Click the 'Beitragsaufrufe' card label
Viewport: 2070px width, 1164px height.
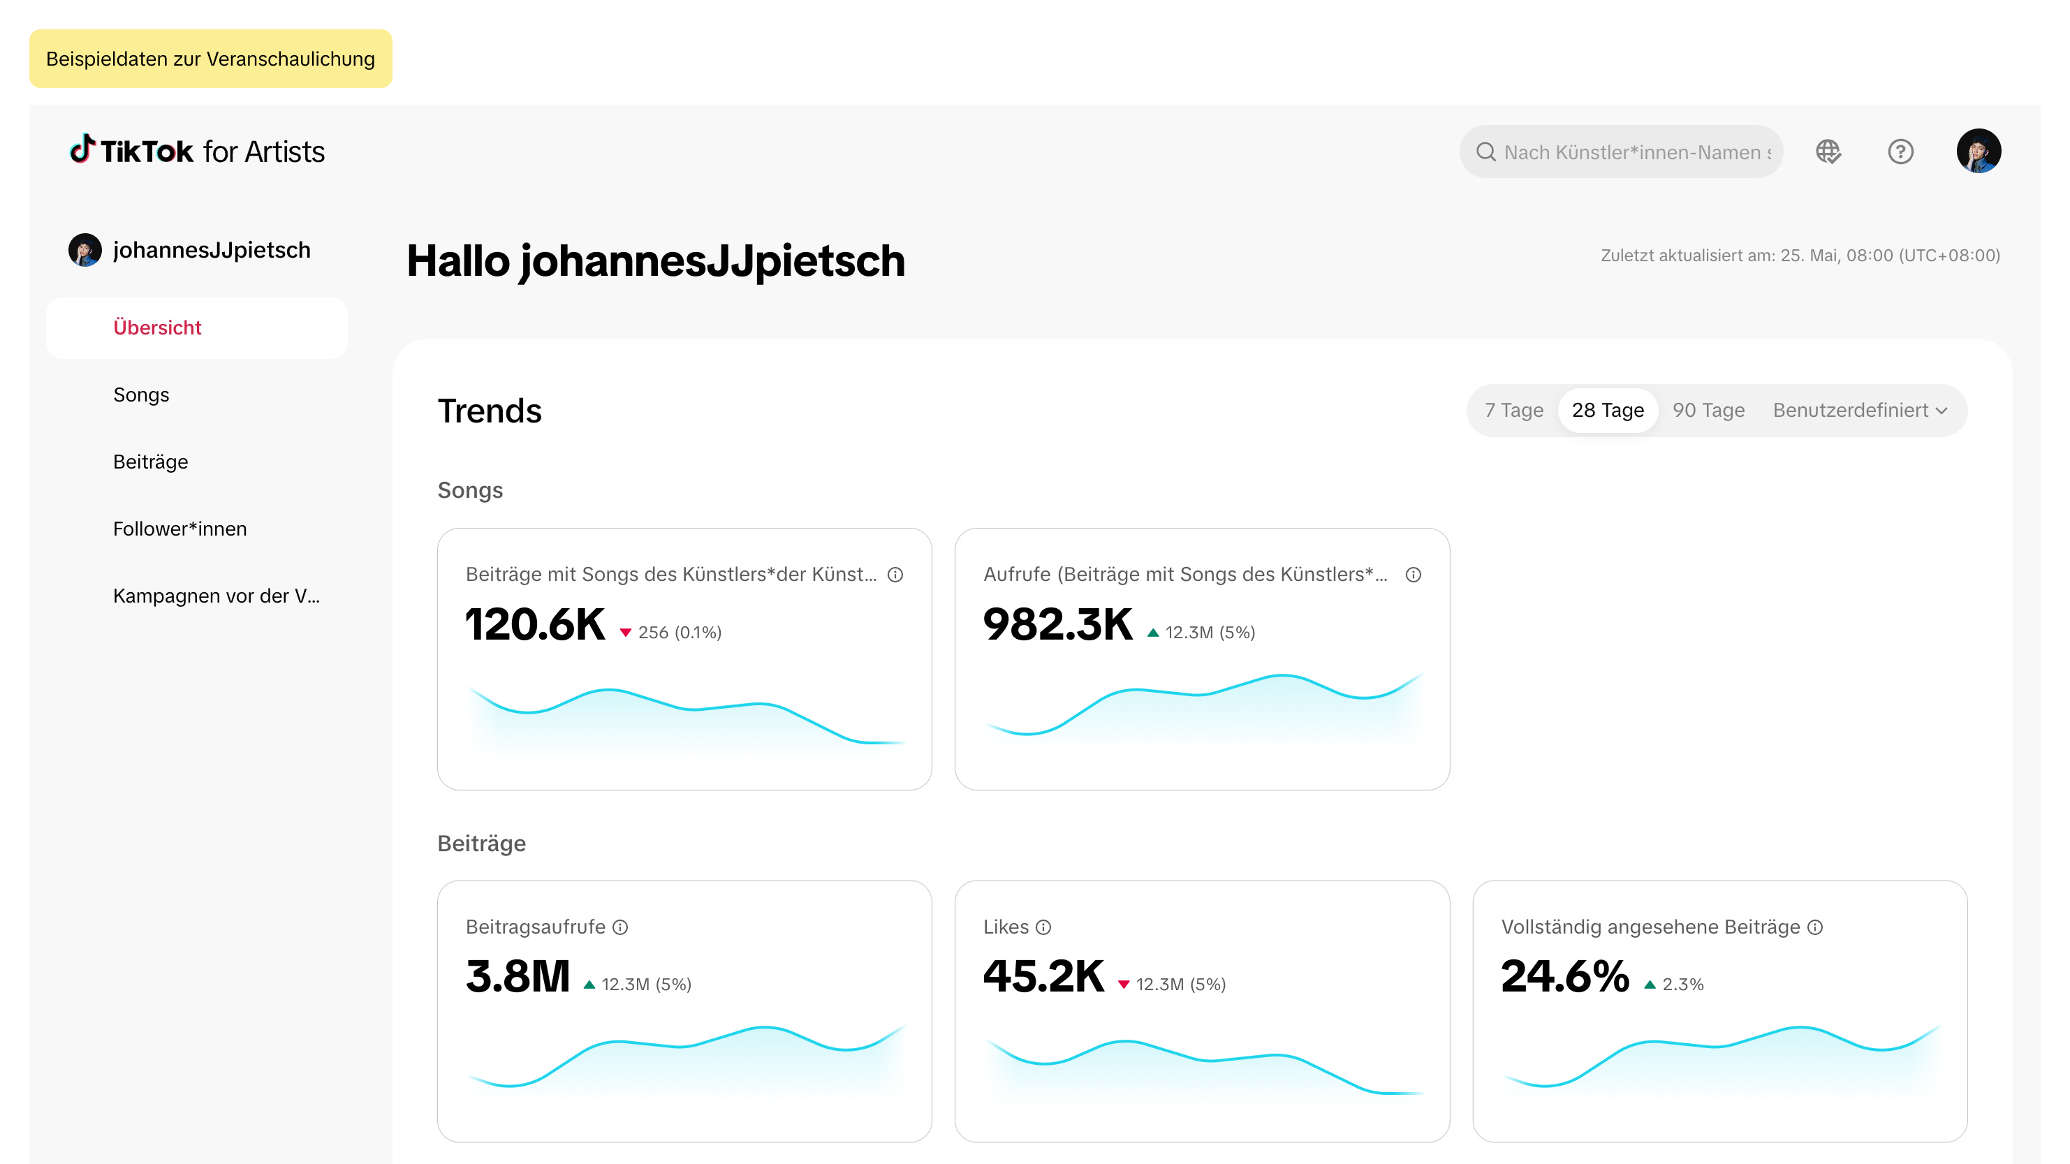click(536, 927)
